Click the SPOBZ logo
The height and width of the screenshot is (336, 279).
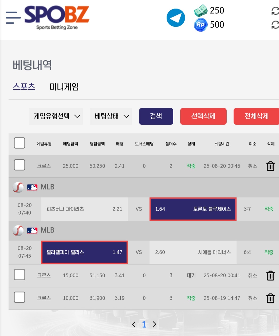click(x=57, y=17)
